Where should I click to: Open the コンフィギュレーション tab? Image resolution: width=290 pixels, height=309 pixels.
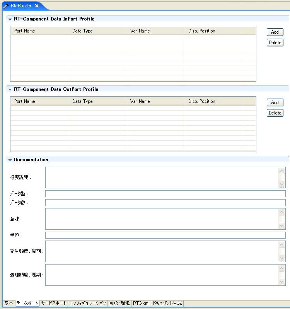(x=87, y=303)
